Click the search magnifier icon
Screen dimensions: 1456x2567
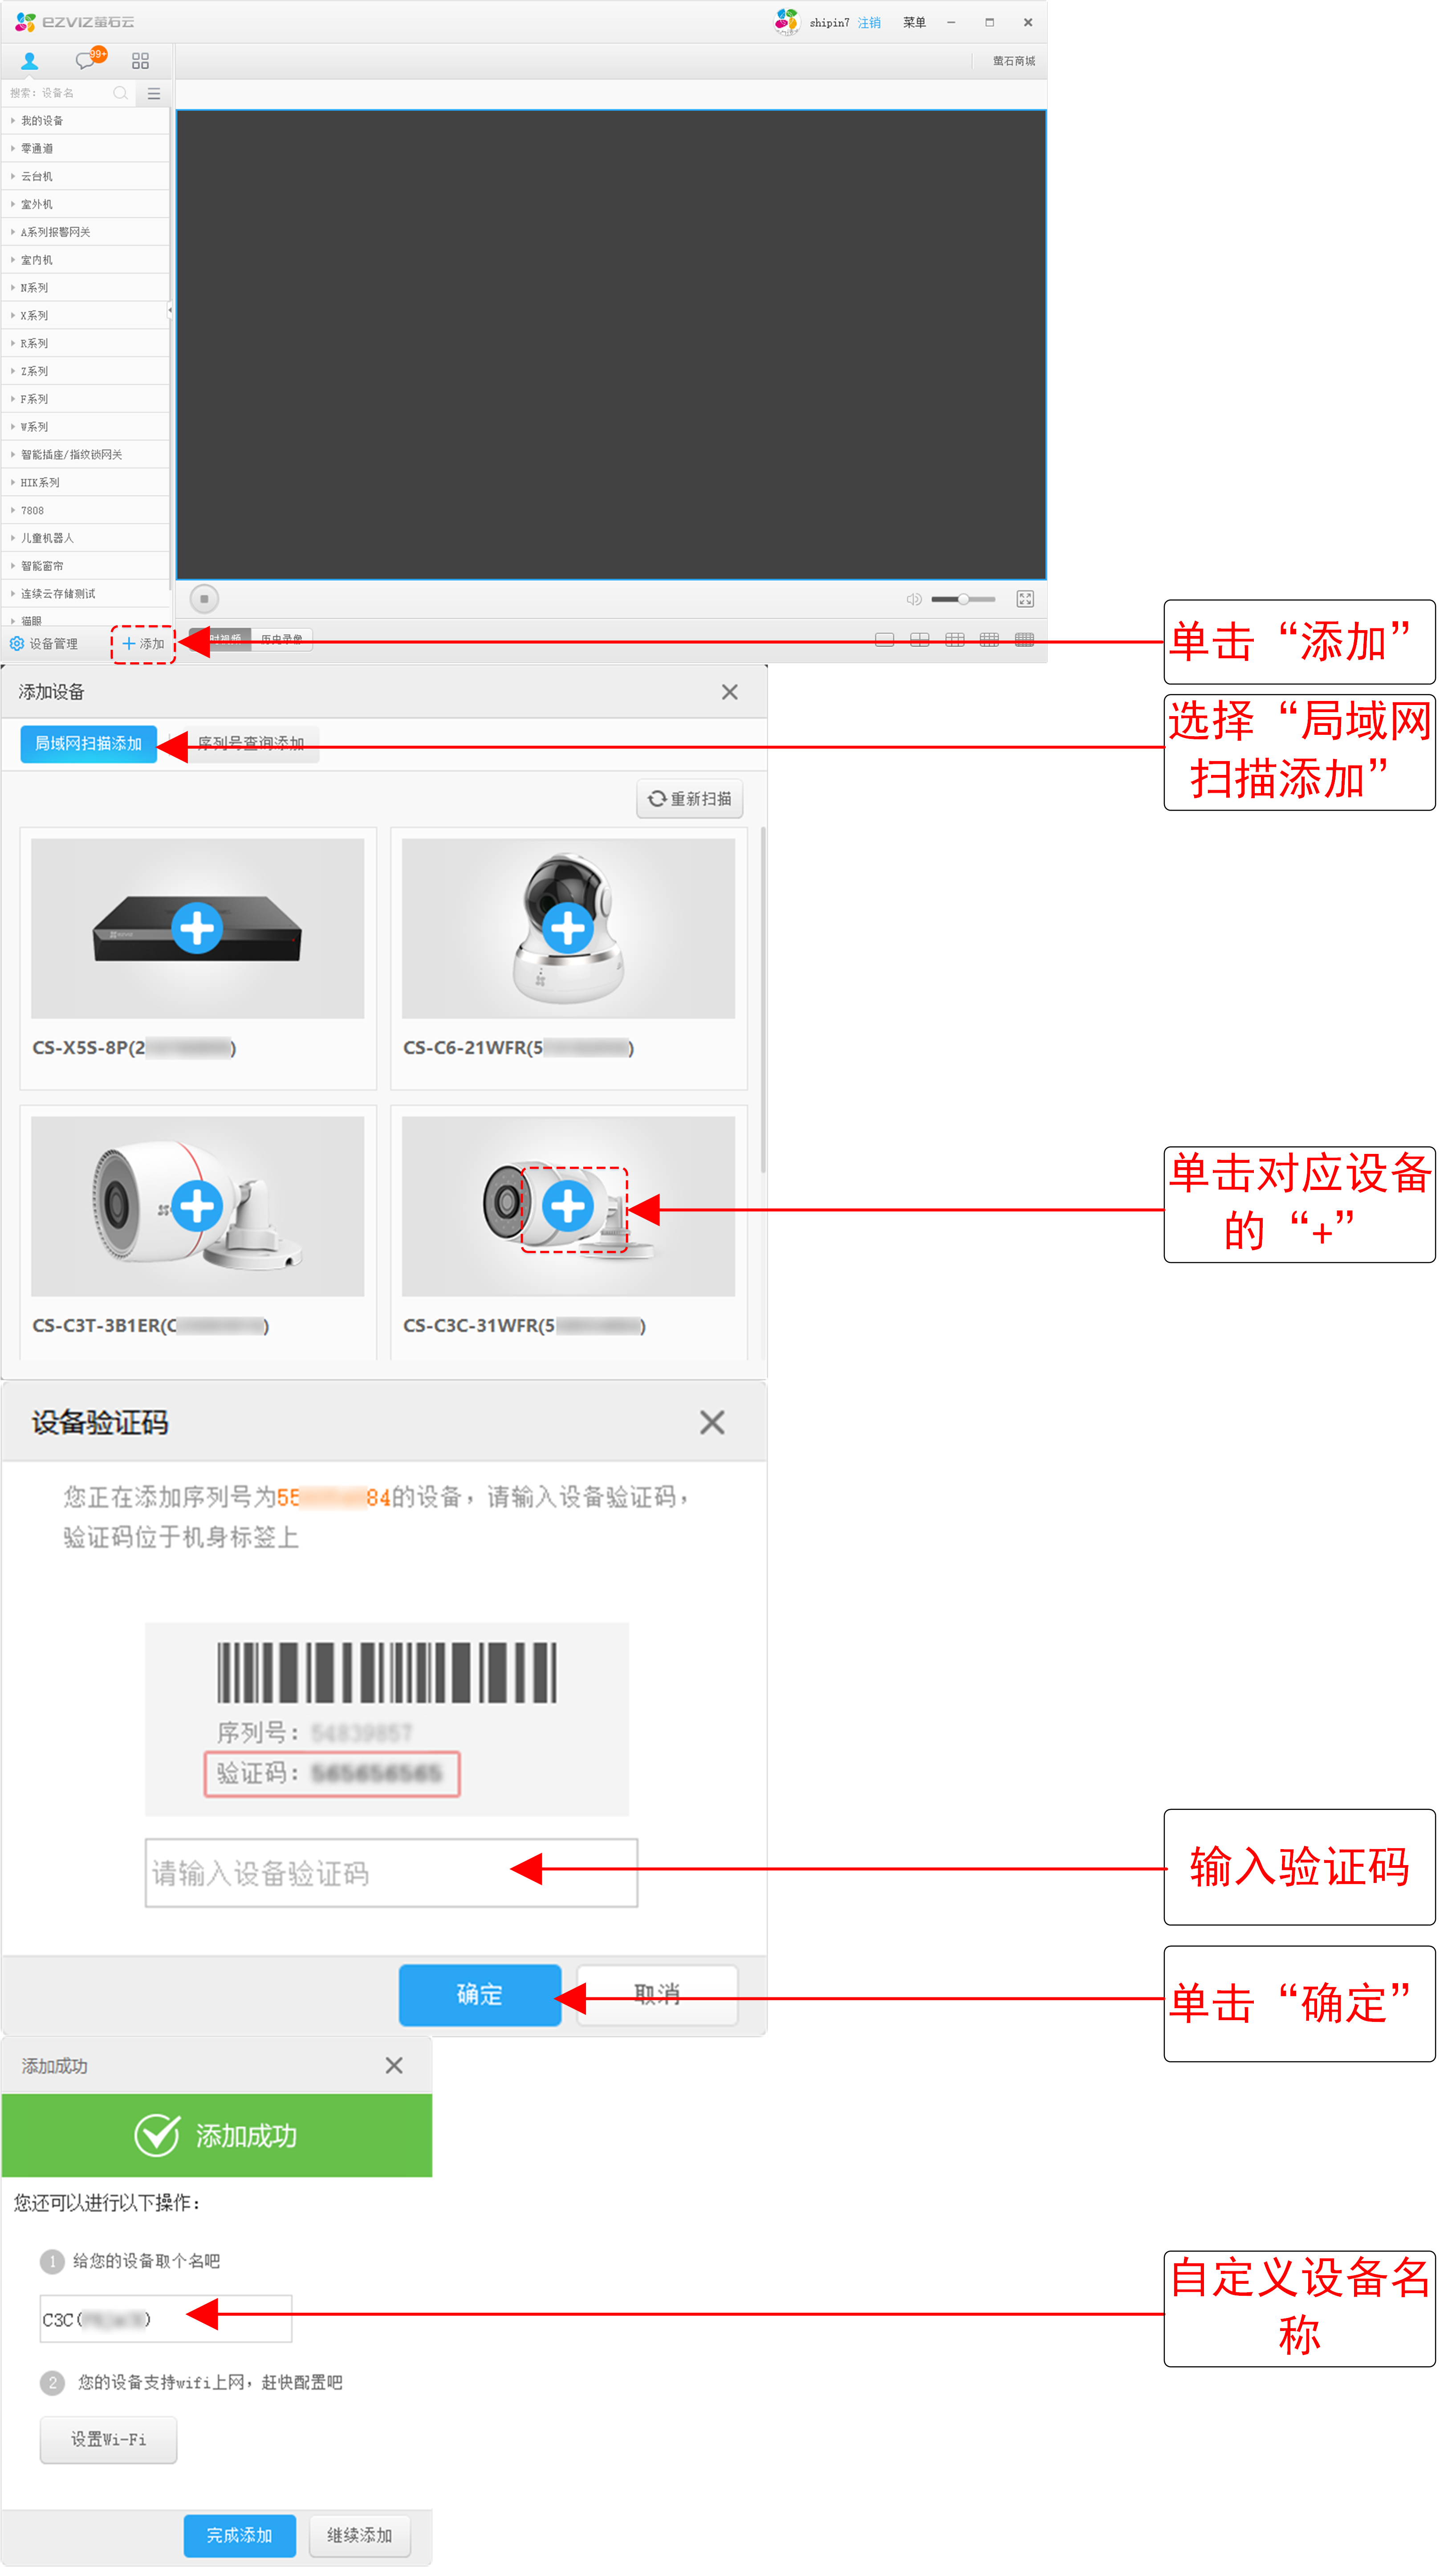[x=120, y=93]
